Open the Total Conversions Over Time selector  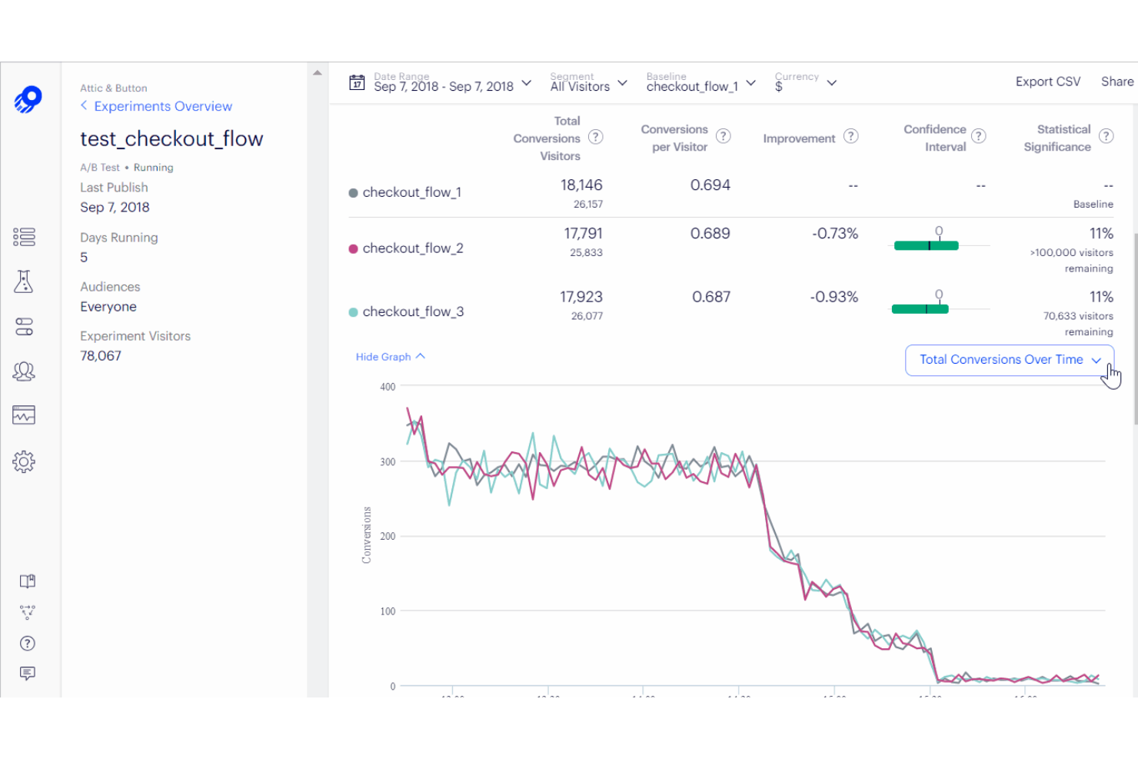point(1009,360)
